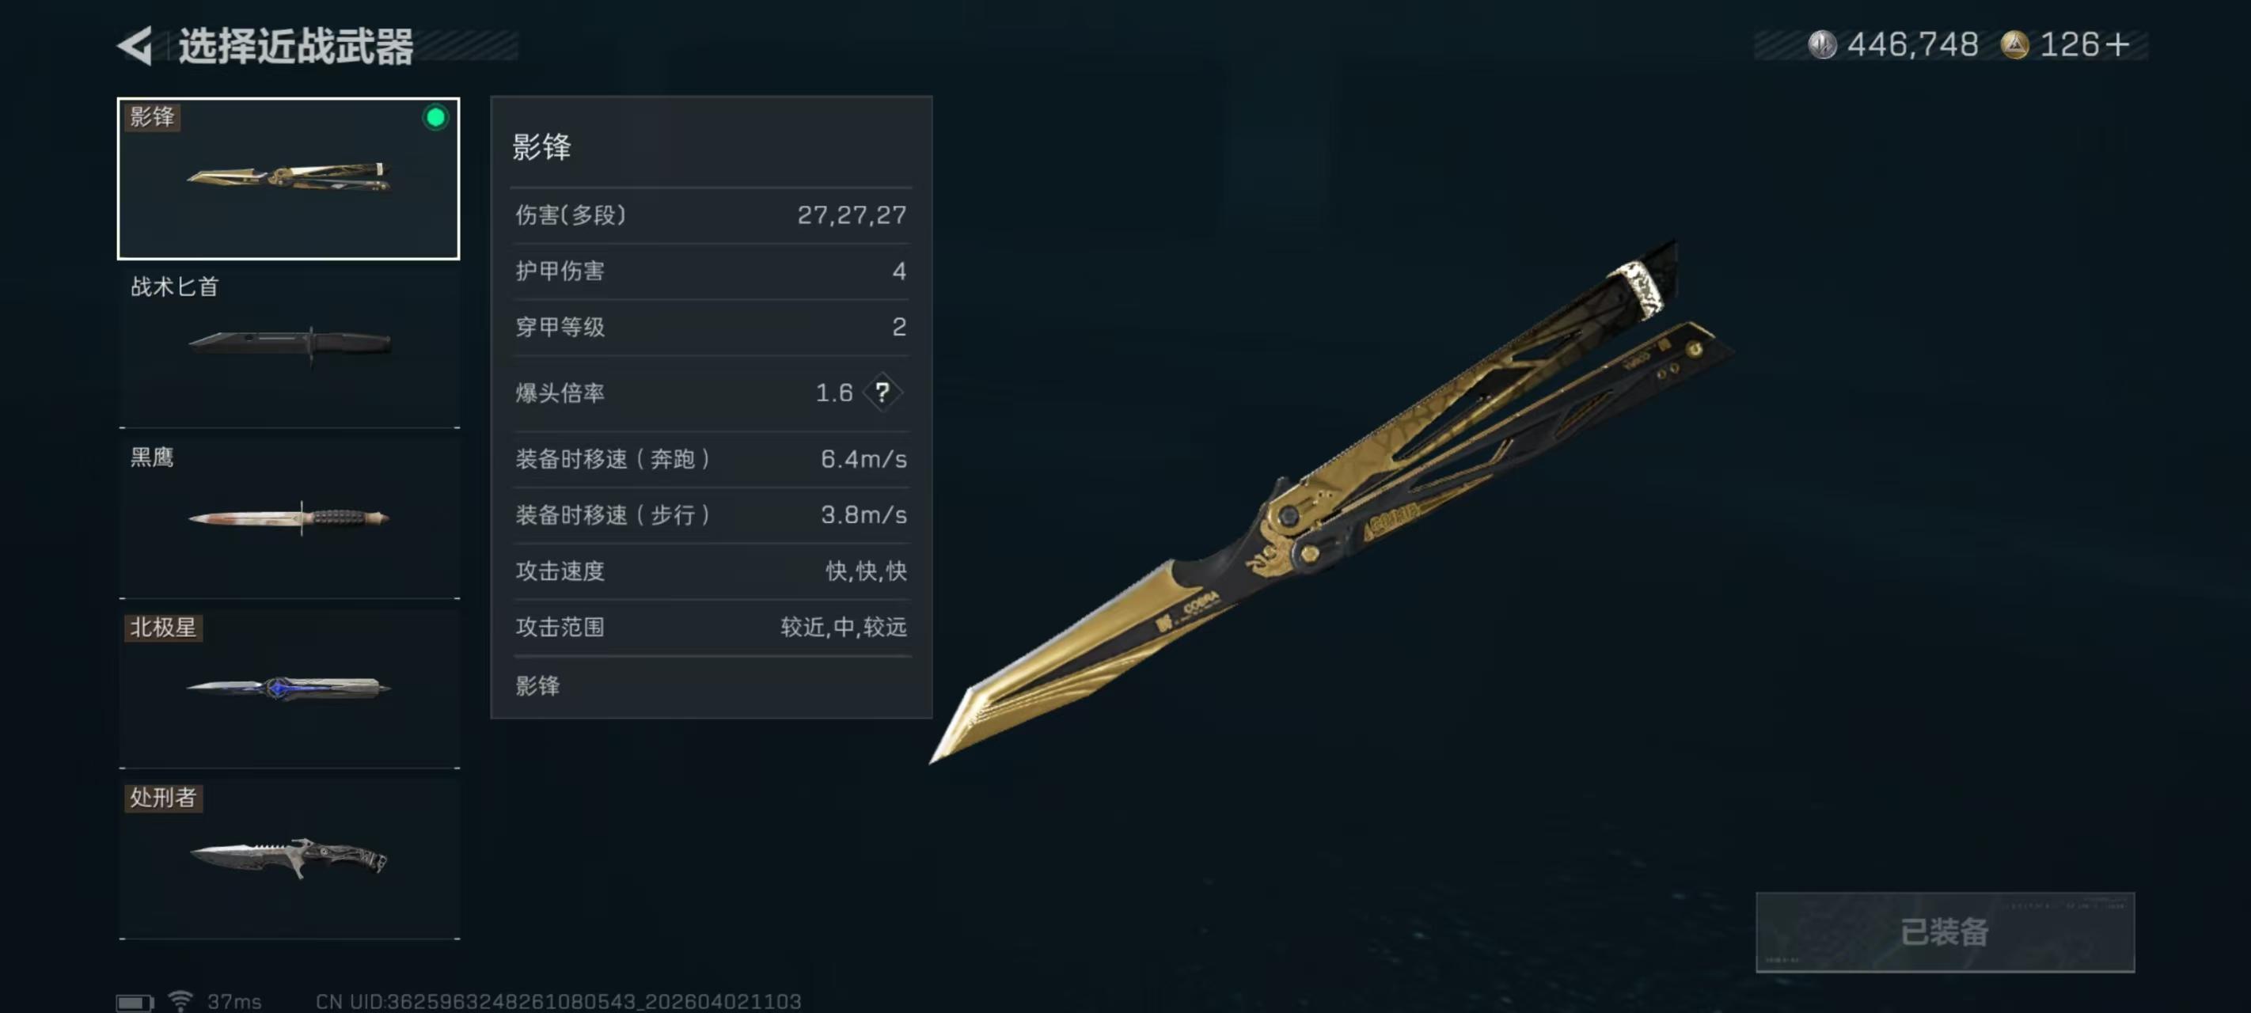Tap the Wi-Fi signal icon
The width and height of the screenshot is (2251, 1013).
(x=181, y=1000)
